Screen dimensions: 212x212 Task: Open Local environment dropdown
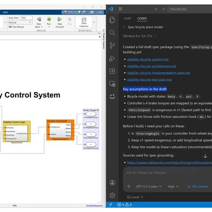(x=135, y=197)
